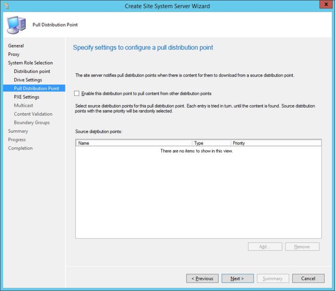Viewport: 335px width, 291px height.
Task: Select Drive Settings in the sidebar
Action: [x=29, y=80]
